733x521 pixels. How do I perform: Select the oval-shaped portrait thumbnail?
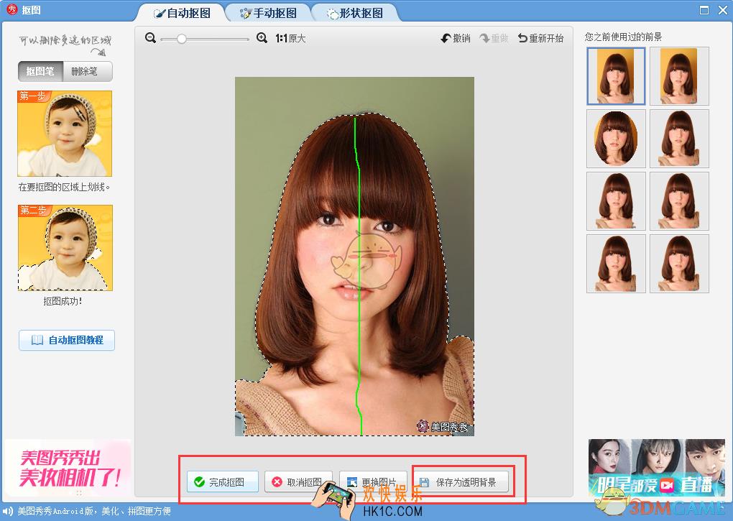pyautogui.click(x=616, y=138)
